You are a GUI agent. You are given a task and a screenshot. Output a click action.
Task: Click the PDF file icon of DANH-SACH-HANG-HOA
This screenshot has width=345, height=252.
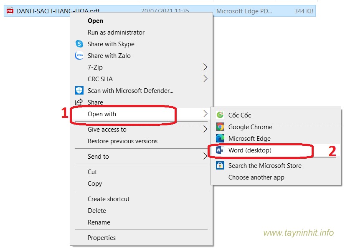tap(10, 11)
